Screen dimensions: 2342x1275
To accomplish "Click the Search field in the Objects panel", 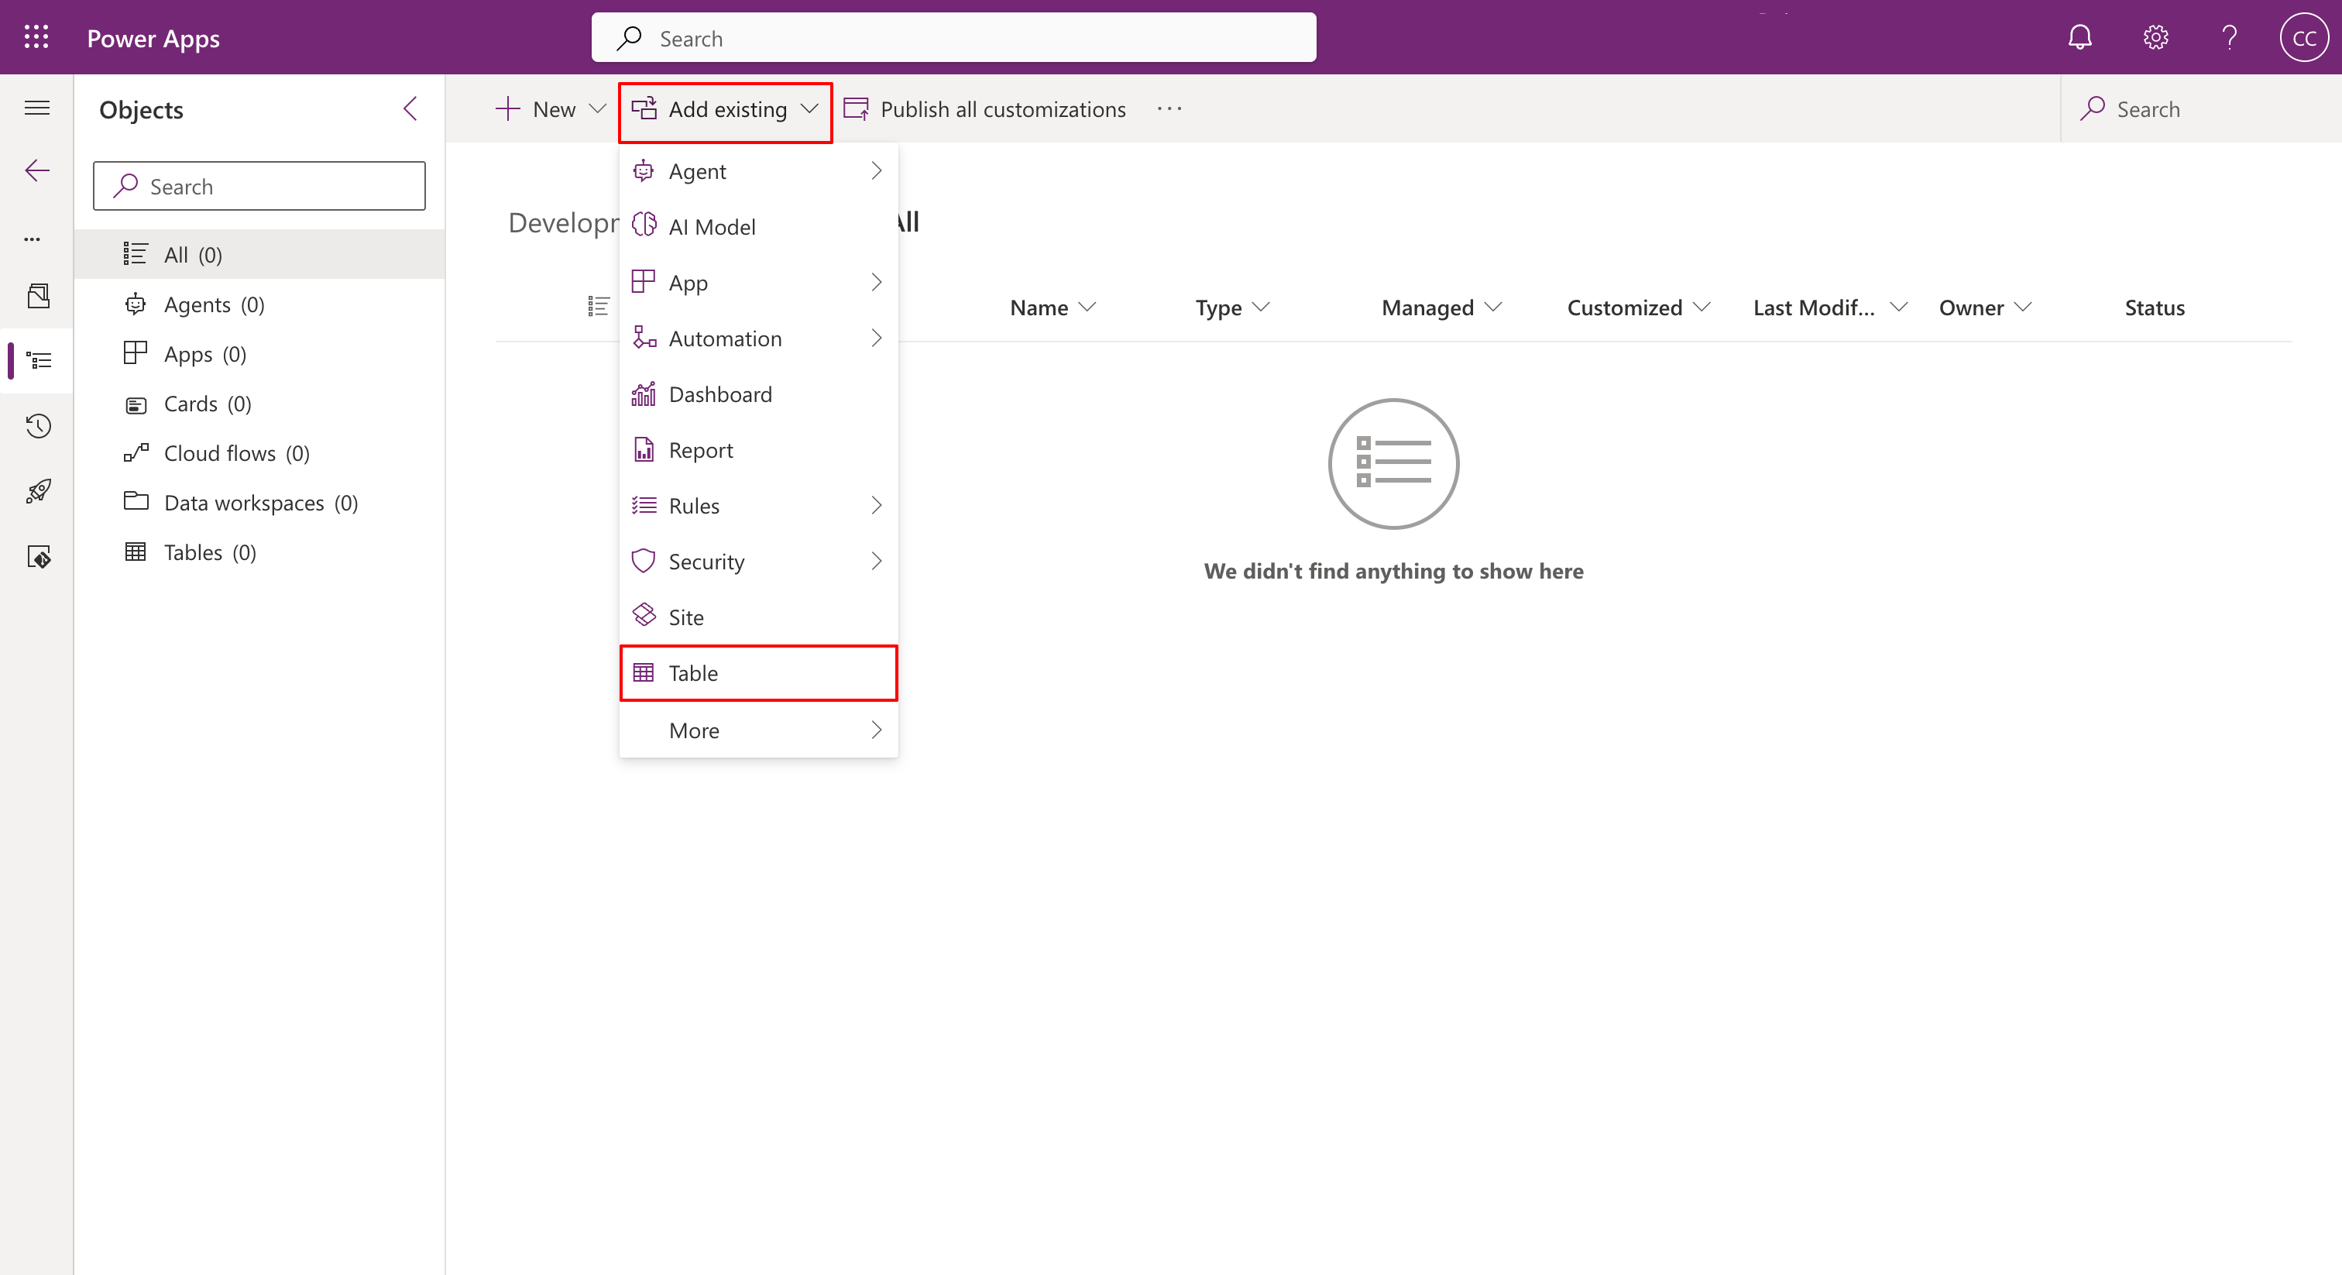I will point(259,186).
